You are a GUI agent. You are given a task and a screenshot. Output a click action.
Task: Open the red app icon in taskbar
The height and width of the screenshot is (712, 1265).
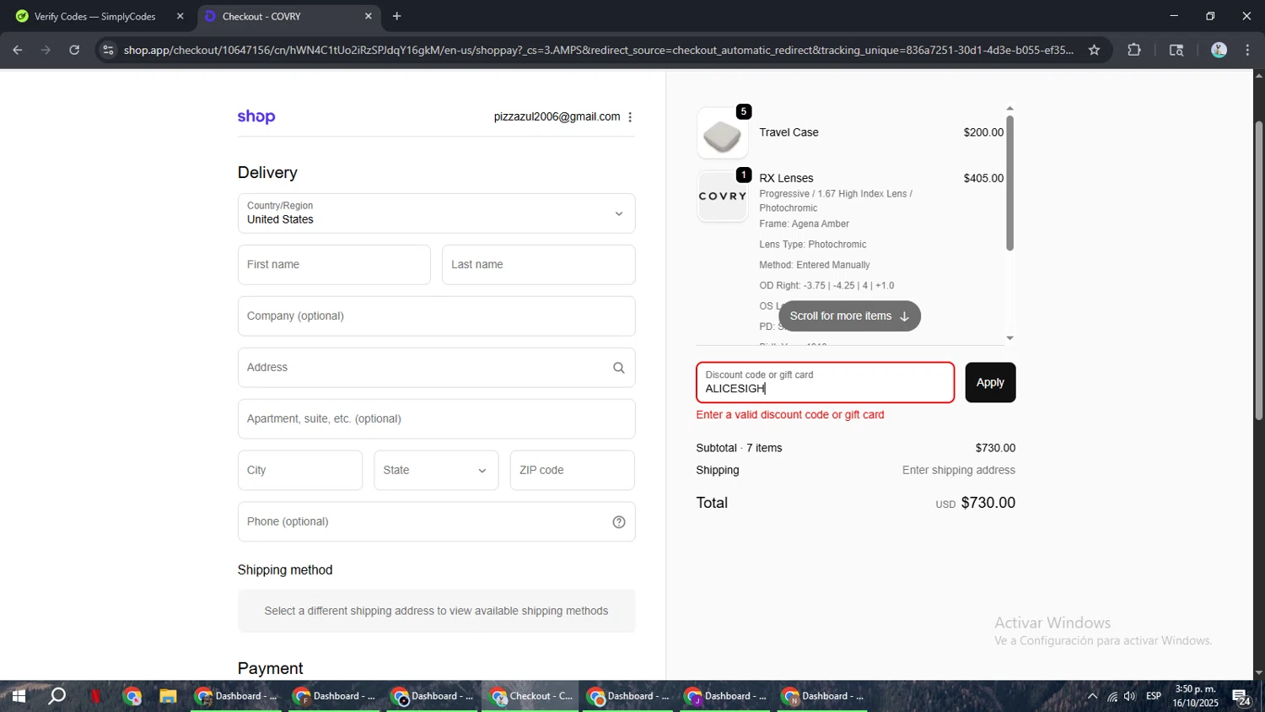[x=95, y=697]
